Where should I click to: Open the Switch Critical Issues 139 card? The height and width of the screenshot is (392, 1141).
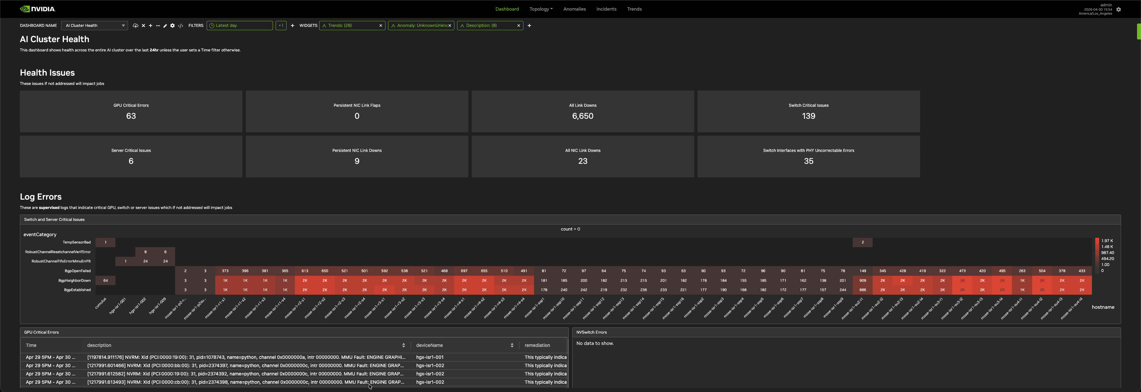(x=809, y=111)
